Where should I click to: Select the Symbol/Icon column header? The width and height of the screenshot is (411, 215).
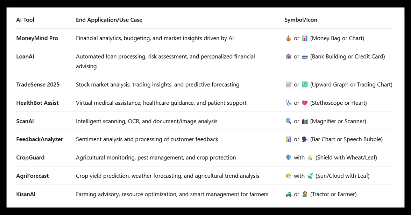tap(301, 20)
